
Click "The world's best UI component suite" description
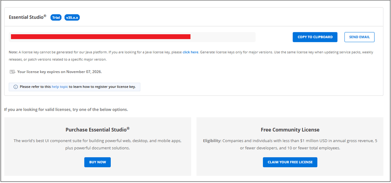pos(97,144)
